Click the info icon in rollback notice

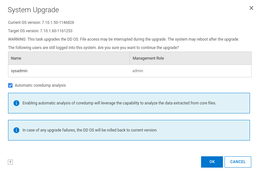pyautogui.click(x=16, y=130)
